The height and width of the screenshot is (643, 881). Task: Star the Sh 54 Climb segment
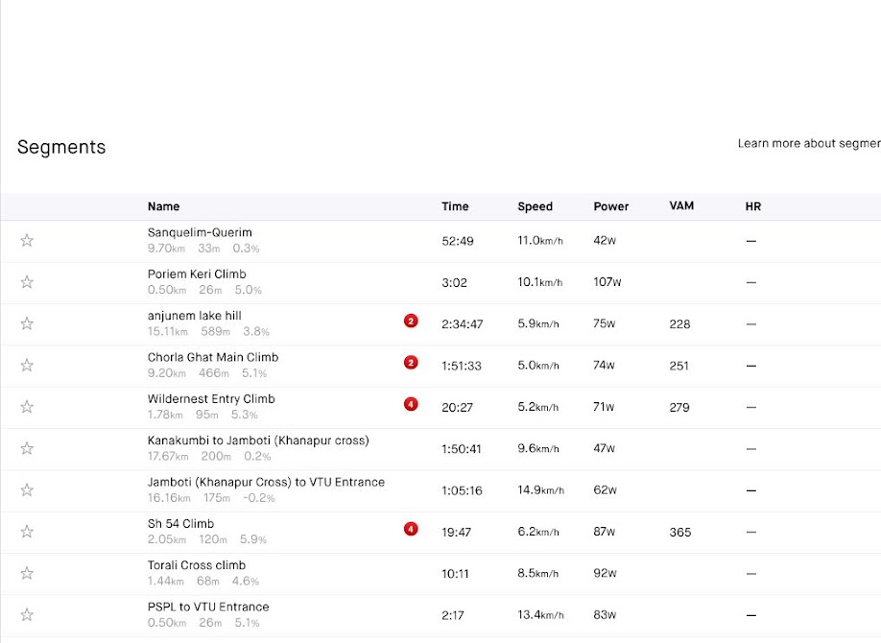coord(27,532)
